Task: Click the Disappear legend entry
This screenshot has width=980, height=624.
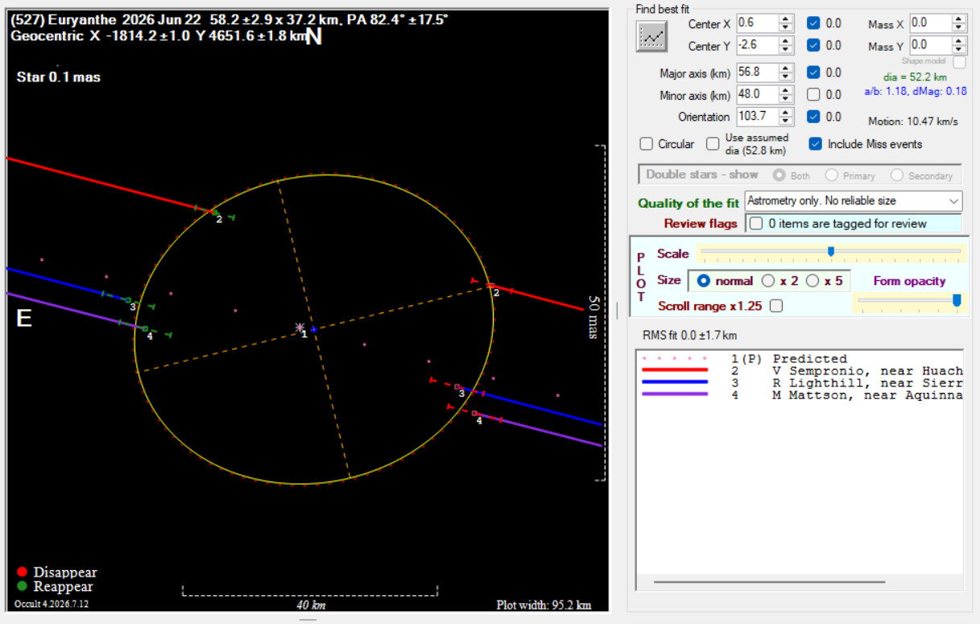Action: click(56, 572)
